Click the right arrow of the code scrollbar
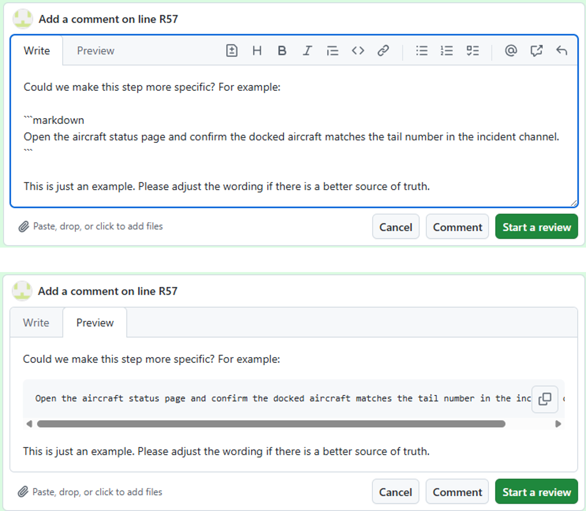This screenshot has height=511, width=586. coord(558,424)
